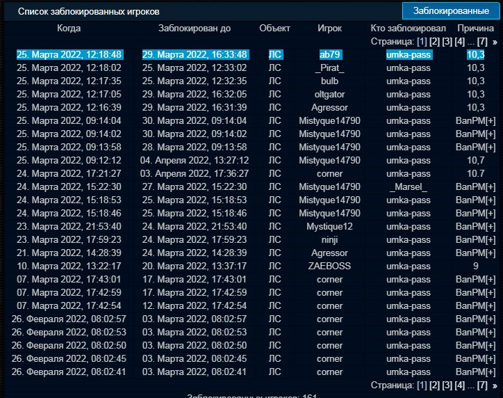Click date 23. Марта 2022, 21:53:40

[x=69, y=226]
